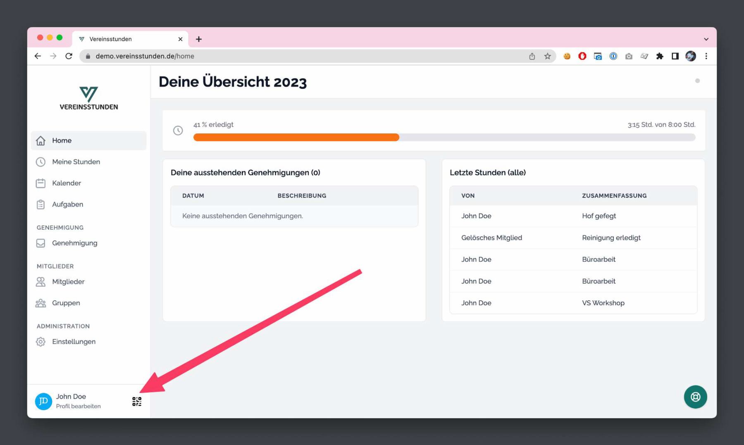Click the camera extension icon
744x445 pixels.
pos(629,56)
